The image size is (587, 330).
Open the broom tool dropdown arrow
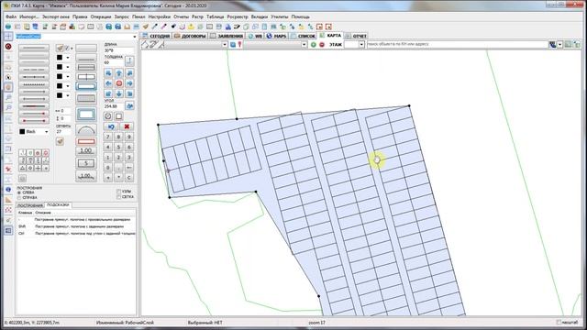(x=72, y=49)
